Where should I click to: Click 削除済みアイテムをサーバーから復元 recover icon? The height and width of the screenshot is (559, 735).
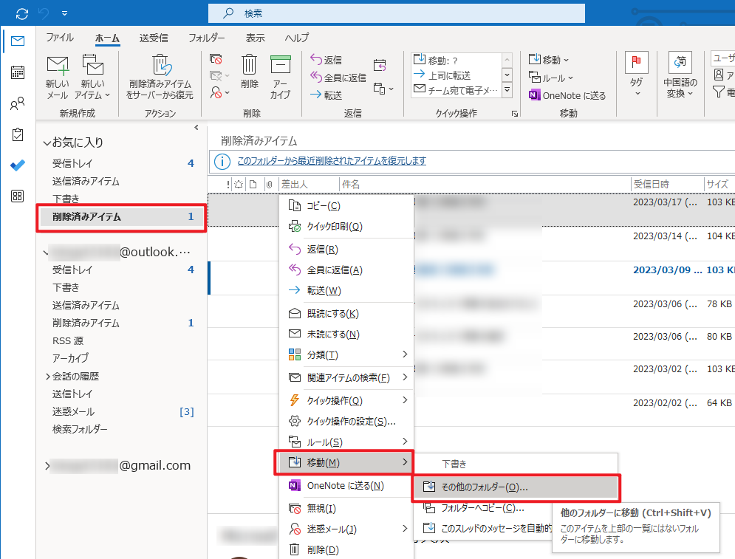pyautogui.click(x=160, y=77)
